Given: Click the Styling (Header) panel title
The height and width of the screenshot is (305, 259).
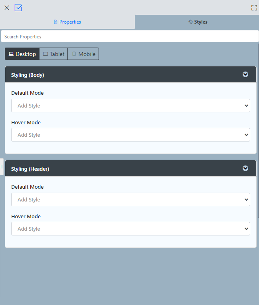Looking at the screenshot, I should click(x=30, y=169).
